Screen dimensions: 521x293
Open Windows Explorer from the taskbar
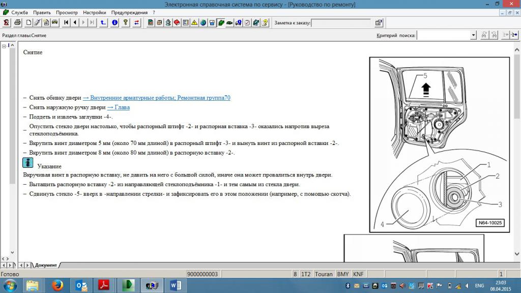(32, 285)
